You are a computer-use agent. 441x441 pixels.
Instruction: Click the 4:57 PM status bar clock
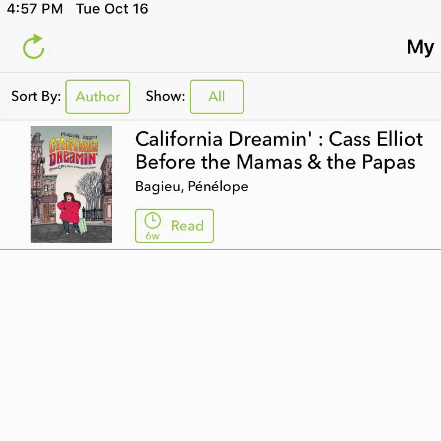tap(35, 9)
